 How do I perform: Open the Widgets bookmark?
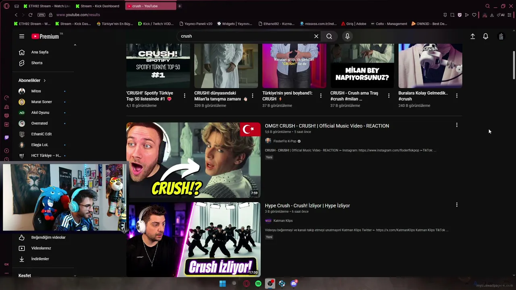pos(235,24)
